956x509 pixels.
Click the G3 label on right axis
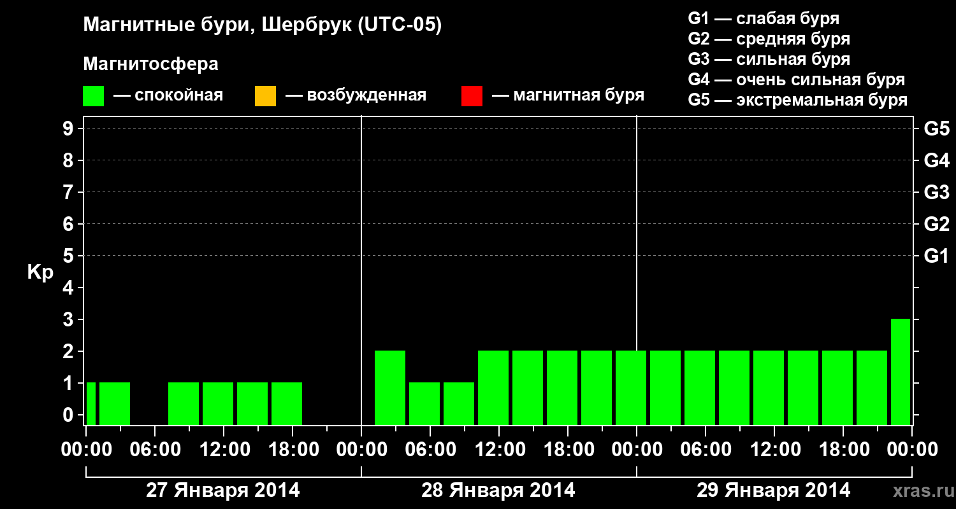pyautogui.click(x=936, y=193)
